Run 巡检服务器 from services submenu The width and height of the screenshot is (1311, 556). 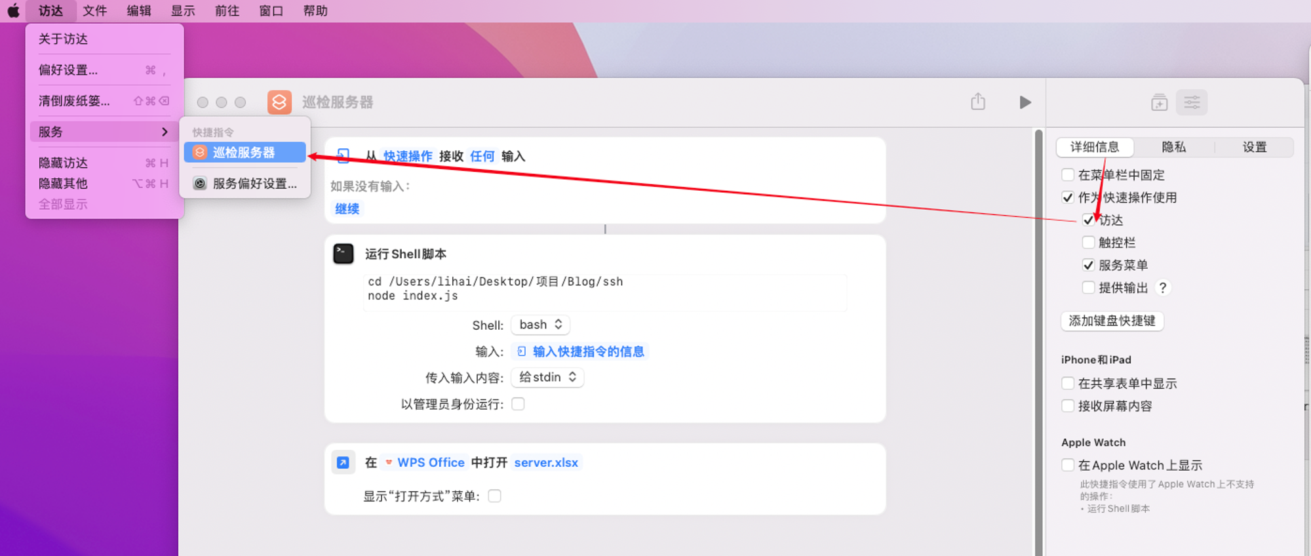tap(245, 152)
